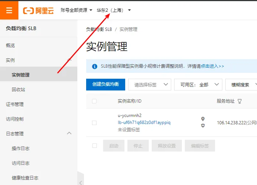
Task: Click the 负载均衡 SLB sidebar title
Action: 21,28
